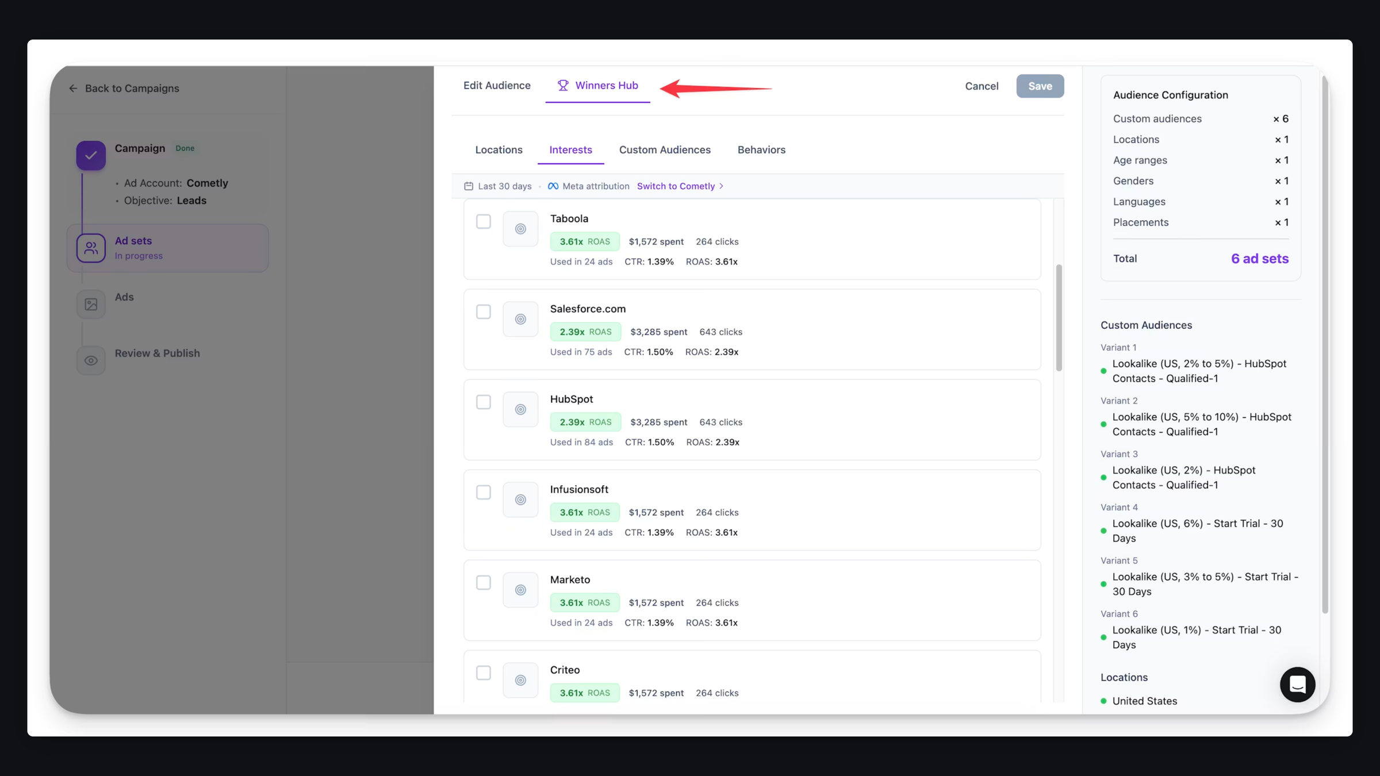Image resolution: width=1380 pixels, height=776 pixels.
Task: Switch to the Locations tab
Action: [x=499, y=150]
